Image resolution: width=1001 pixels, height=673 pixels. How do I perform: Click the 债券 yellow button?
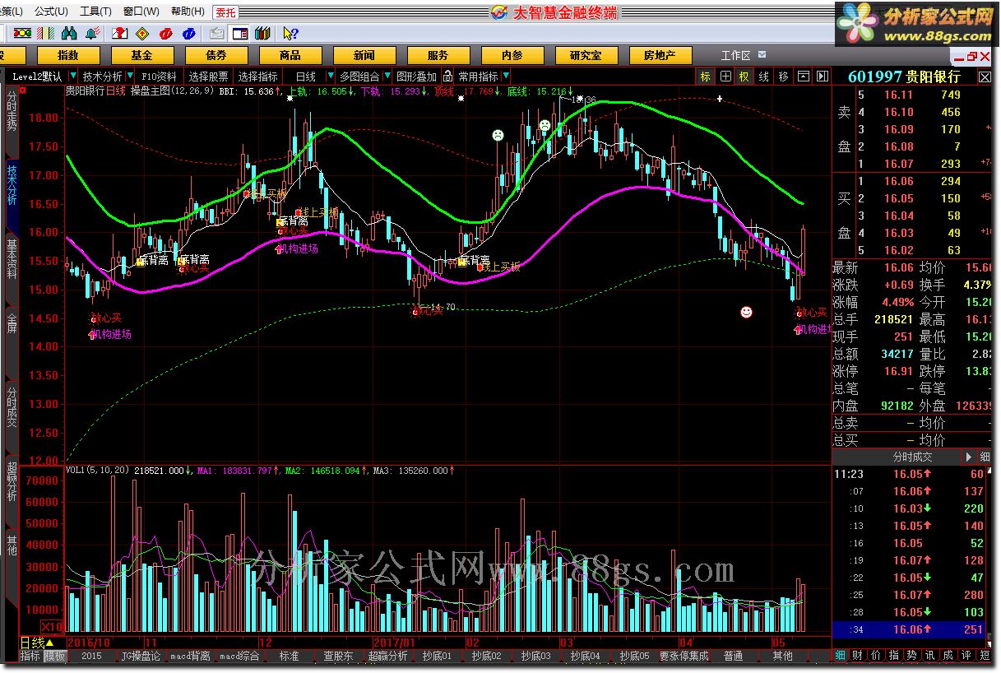[216, 55]
